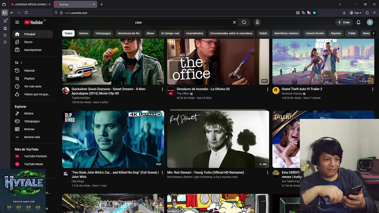Screen dimensions: 379x213
Task: Open the Principal home item
Action: point(33,34)
